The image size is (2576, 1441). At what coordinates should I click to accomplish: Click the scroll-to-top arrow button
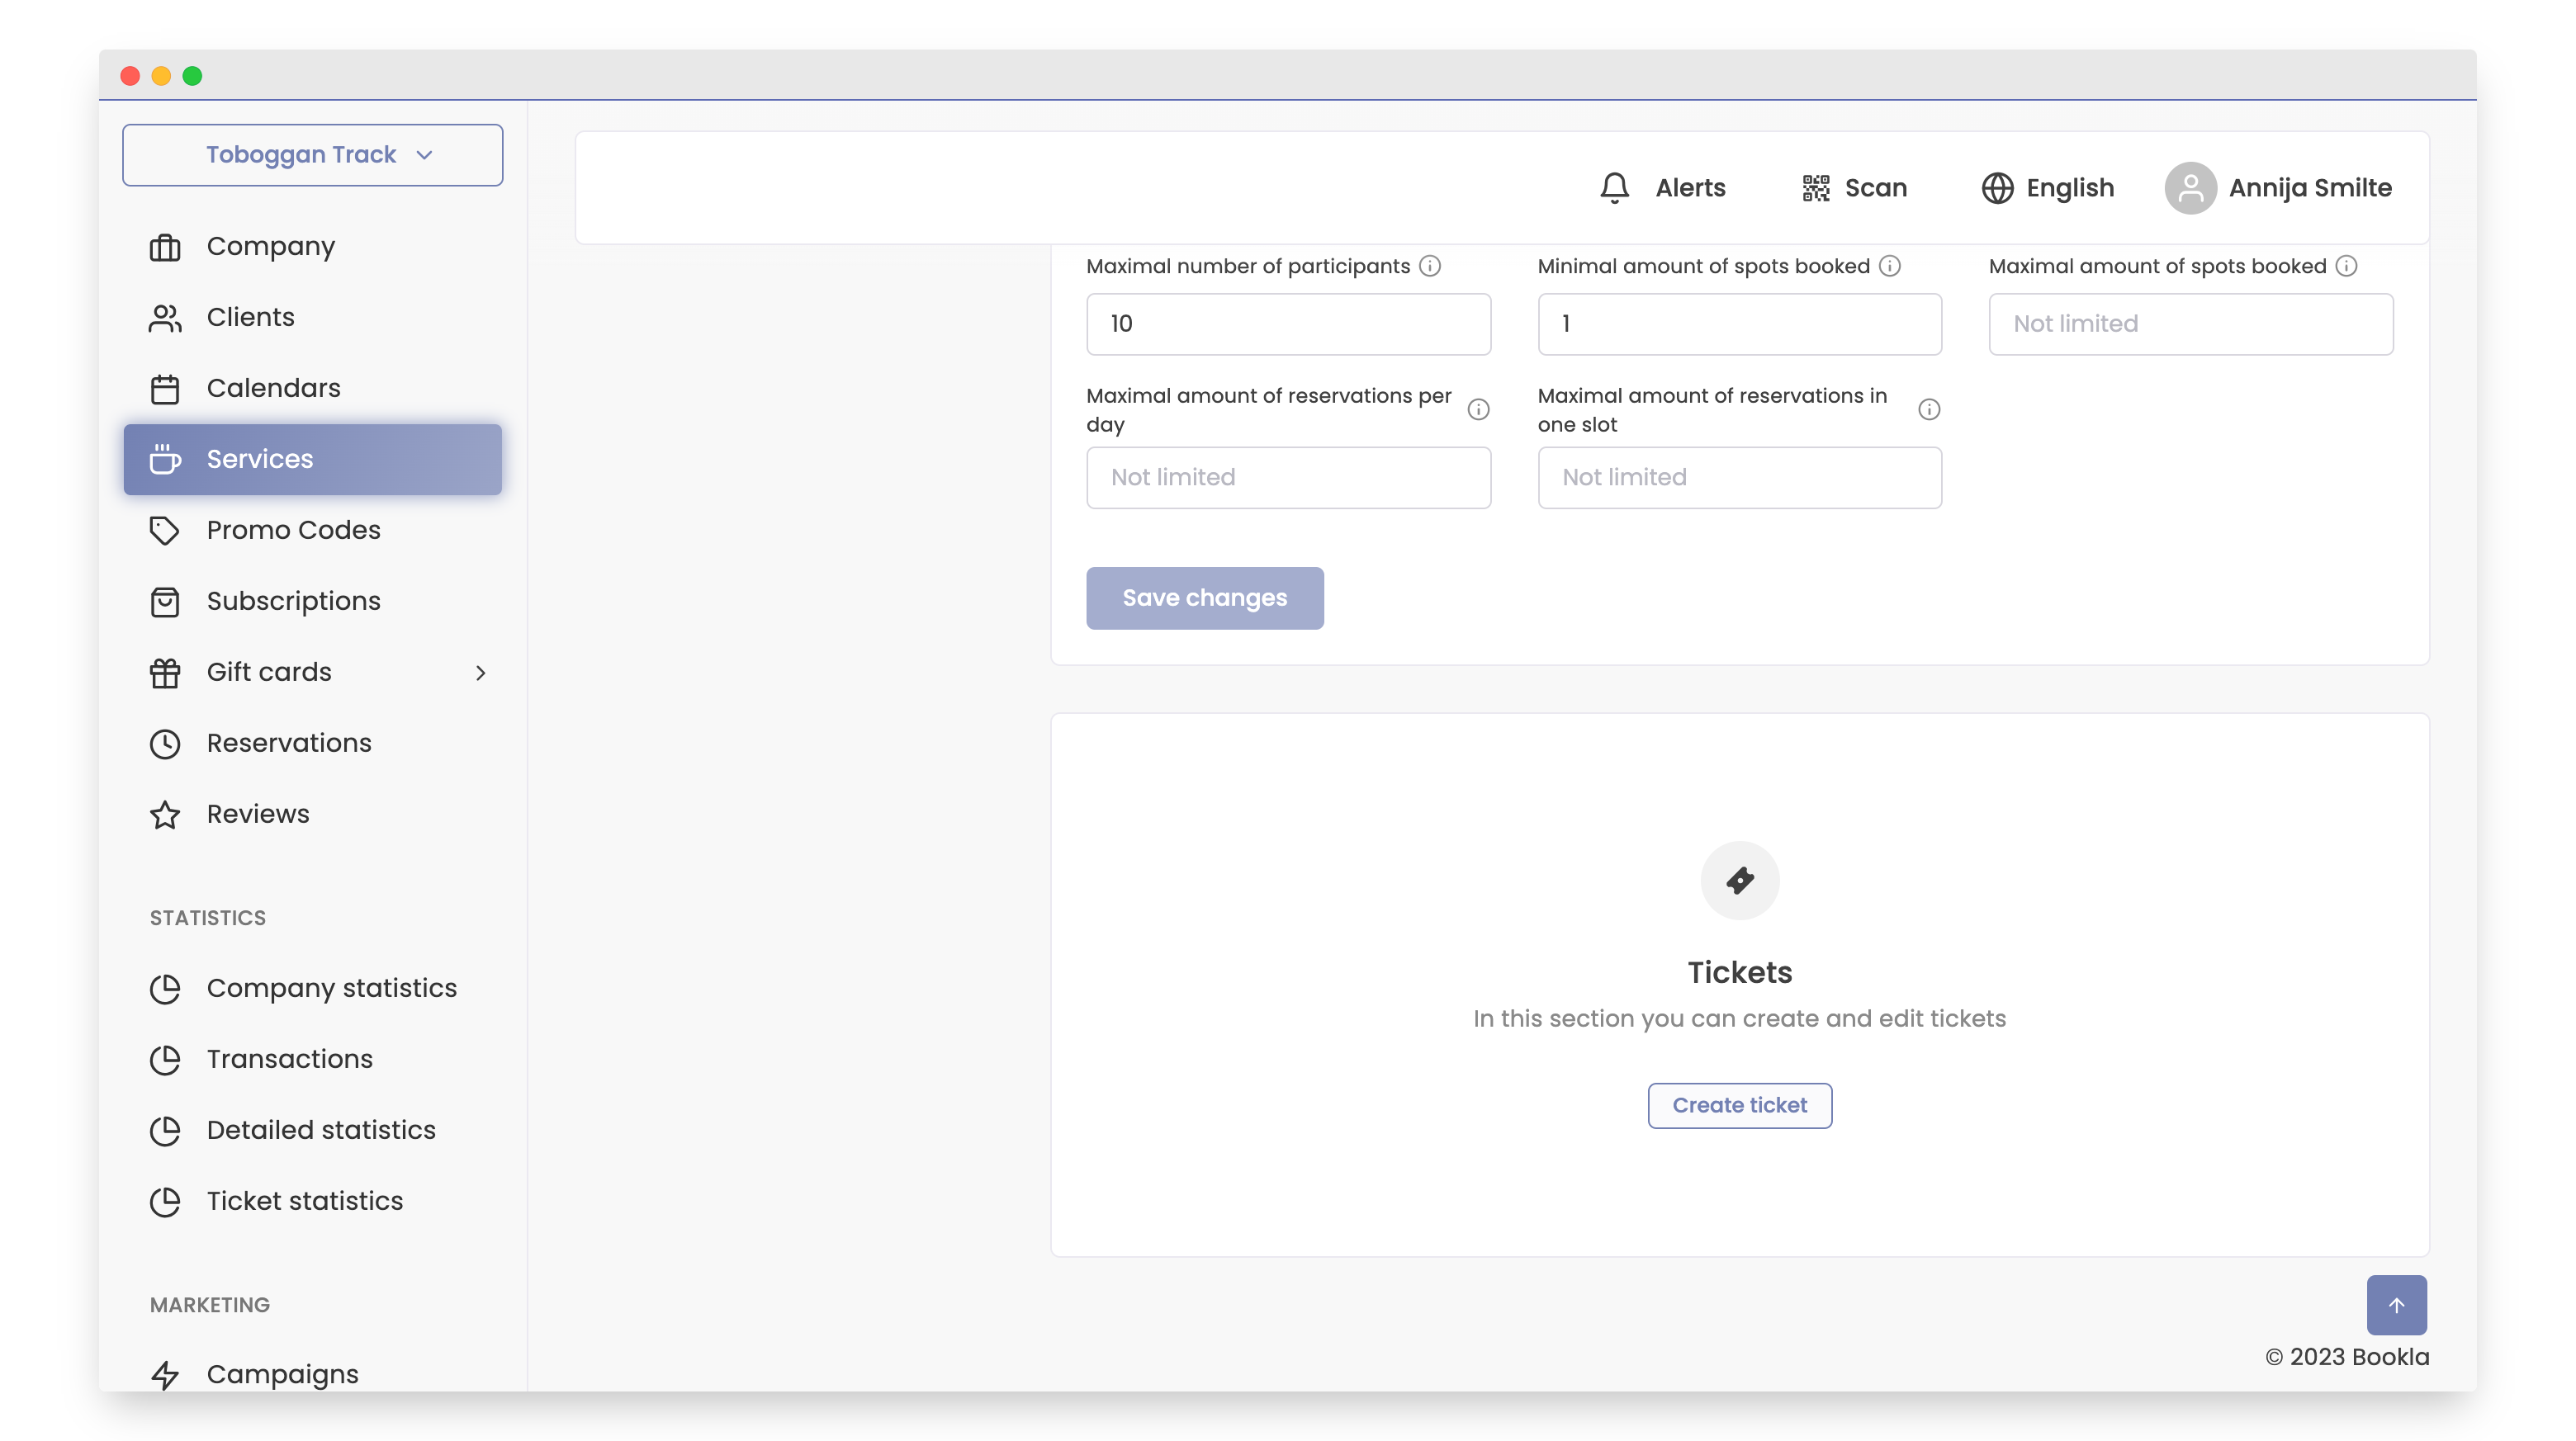point(2396,1304)
